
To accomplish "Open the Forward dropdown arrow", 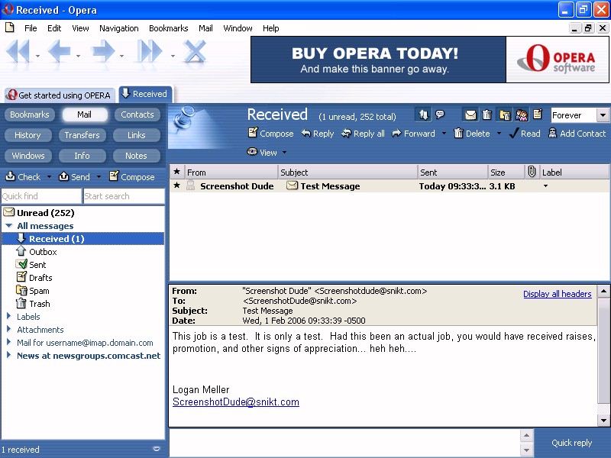I will coord(444,134).
